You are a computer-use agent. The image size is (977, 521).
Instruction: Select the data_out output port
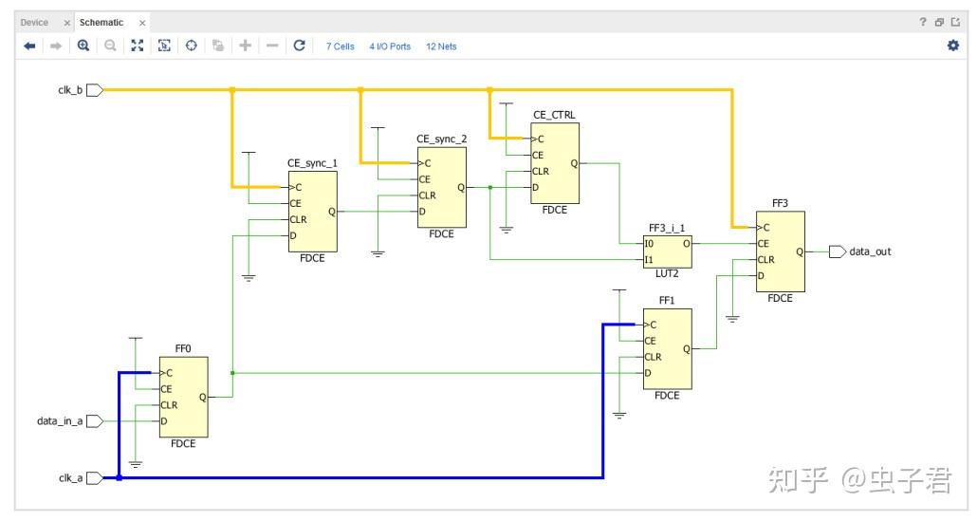pyautogui.click(x=839, y=251)
